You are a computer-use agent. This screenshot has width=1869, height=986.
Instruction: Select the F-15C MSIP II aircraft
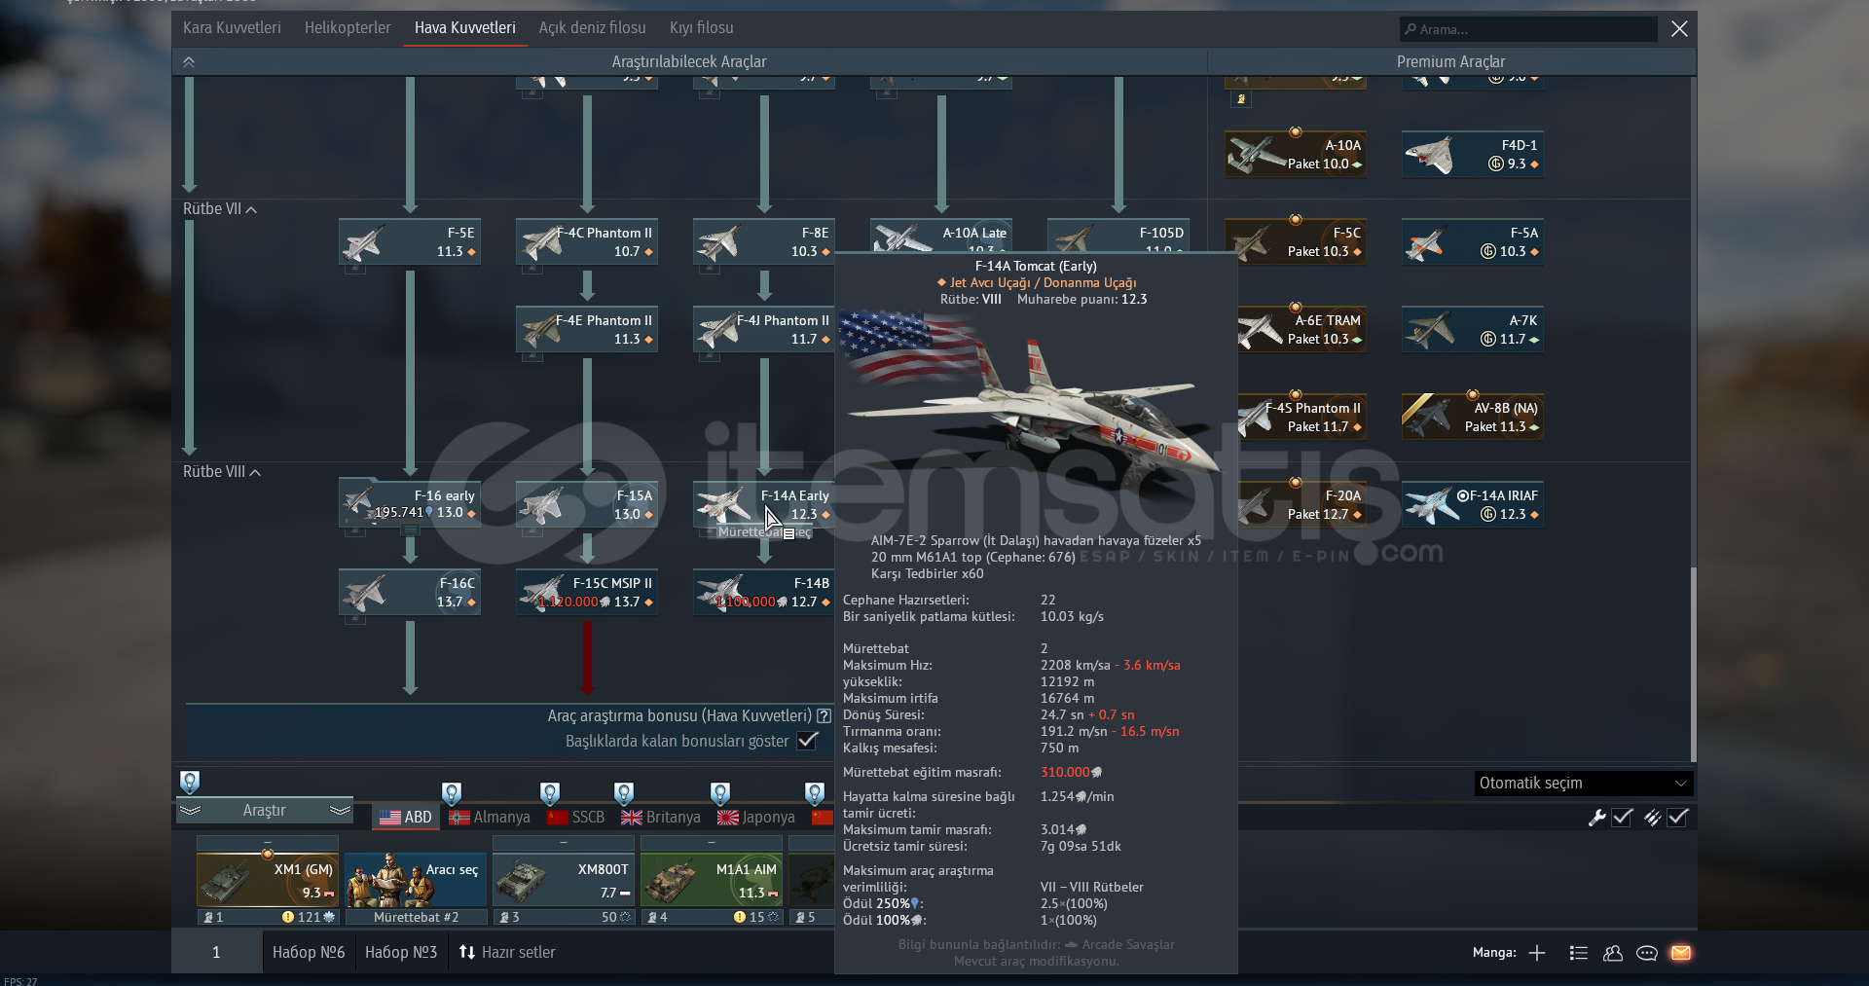click(x=587, y=592)
